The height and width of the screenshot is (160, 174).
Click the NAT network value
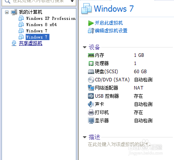139,88
